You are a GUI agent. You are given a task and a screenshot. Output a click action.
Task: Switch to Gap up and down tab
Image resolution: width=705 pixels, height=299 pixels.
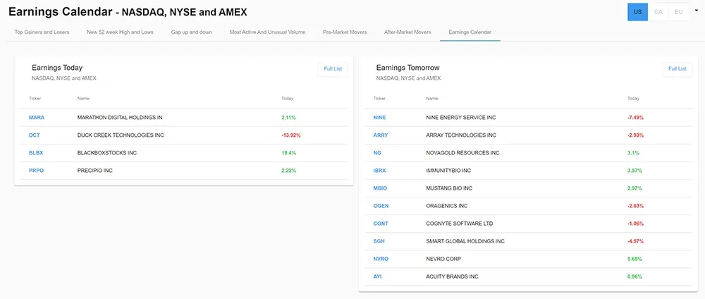pos(192,32)
